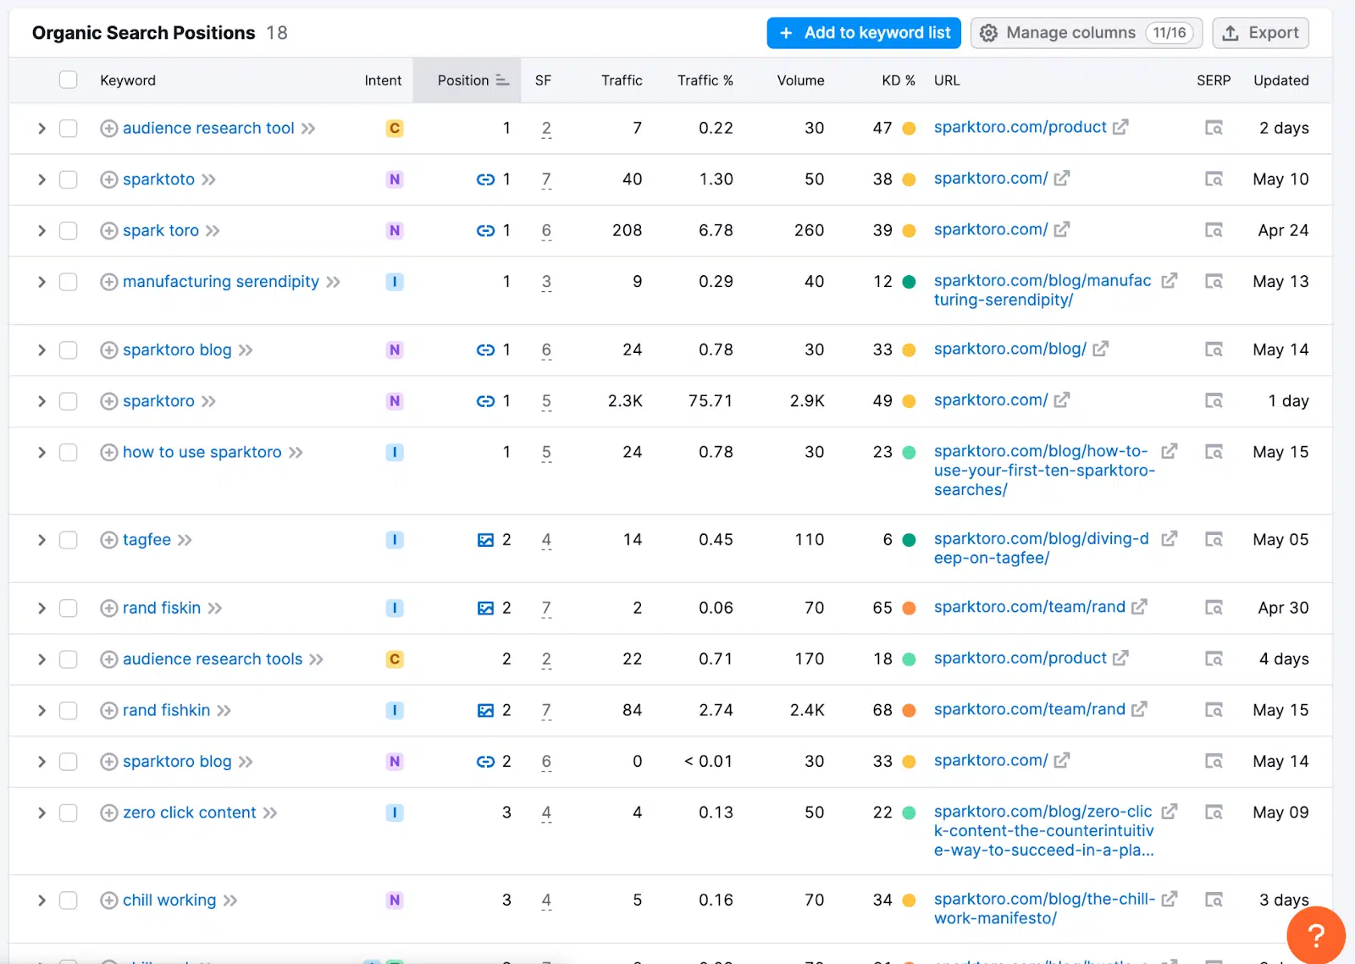Add tagfee keyword via plus icon
1355x964 pixels.
coord(108,540)
